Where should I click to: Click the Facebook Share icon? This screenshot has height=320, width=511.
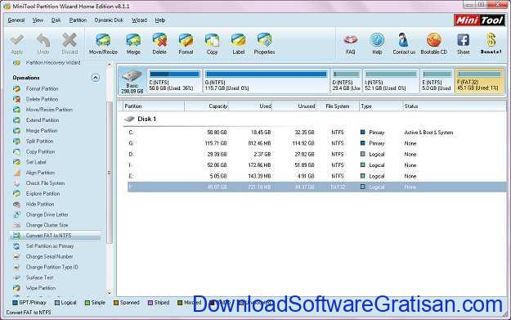coord(463,44)
